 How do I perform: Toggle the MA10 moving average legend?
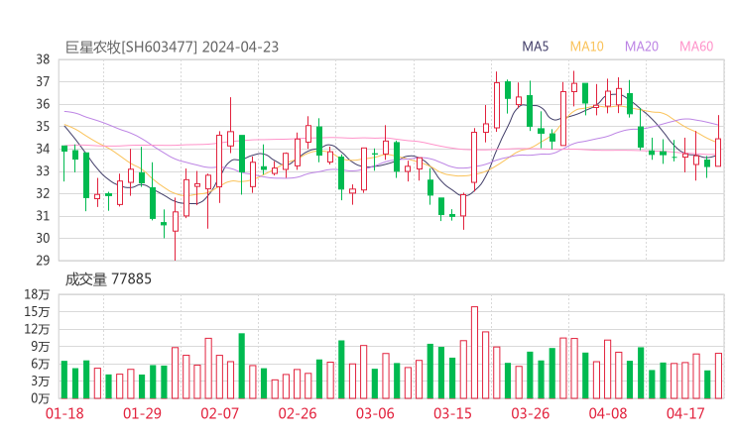(587, 47)
